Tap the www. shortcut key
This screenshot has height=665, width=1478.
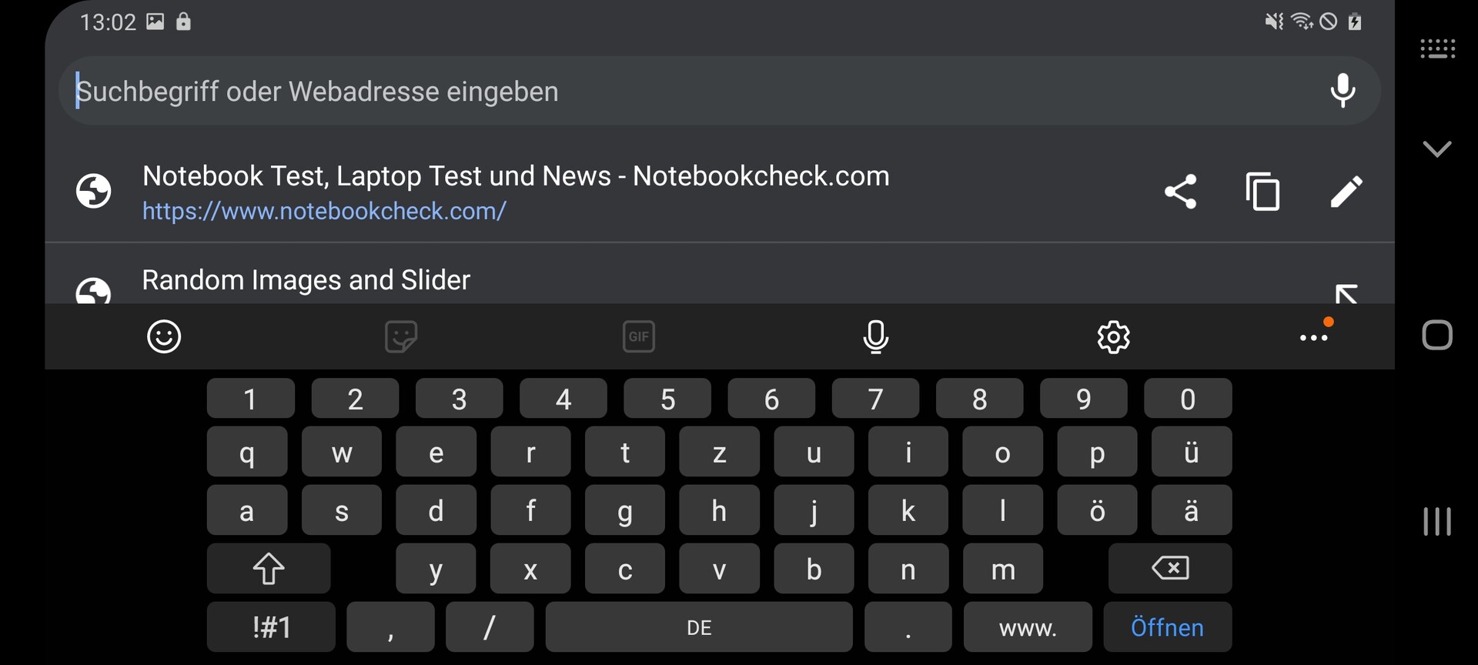pyautogui.click(x=1028, y=627)
